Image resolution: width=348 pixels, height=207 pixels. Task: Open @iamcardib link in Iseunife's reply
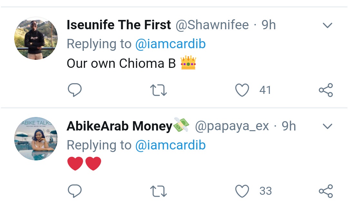pos(170,44)
